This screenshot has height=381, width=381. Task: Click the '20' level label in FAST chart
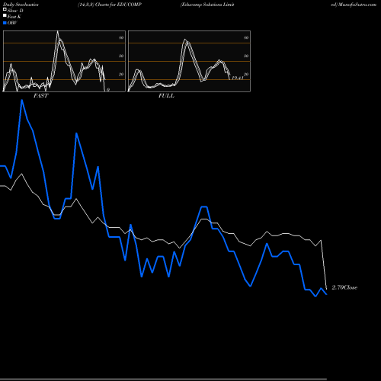click(x=121, y=74)
